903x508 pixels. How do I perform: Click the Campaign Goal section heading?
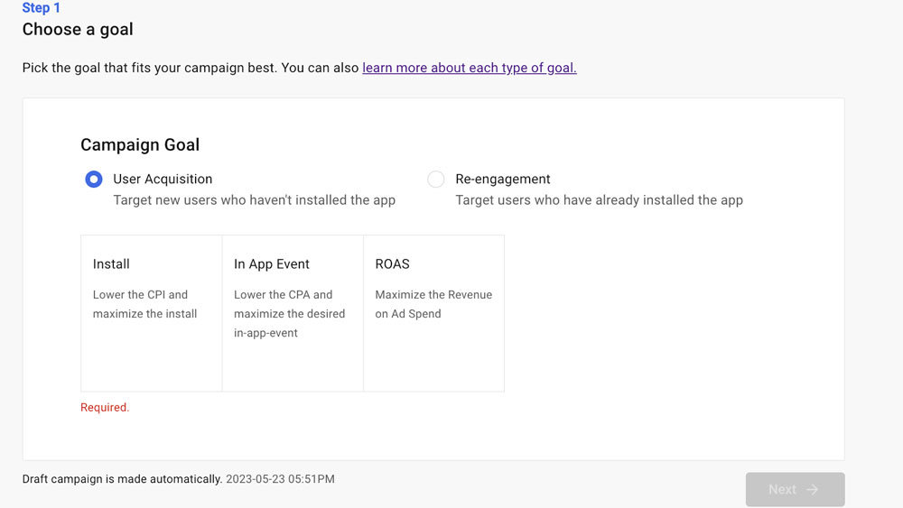[x=140, y=145]
